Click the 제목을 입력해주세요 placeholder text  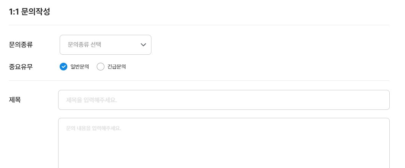pyautogui.click(x=91, y=100)
